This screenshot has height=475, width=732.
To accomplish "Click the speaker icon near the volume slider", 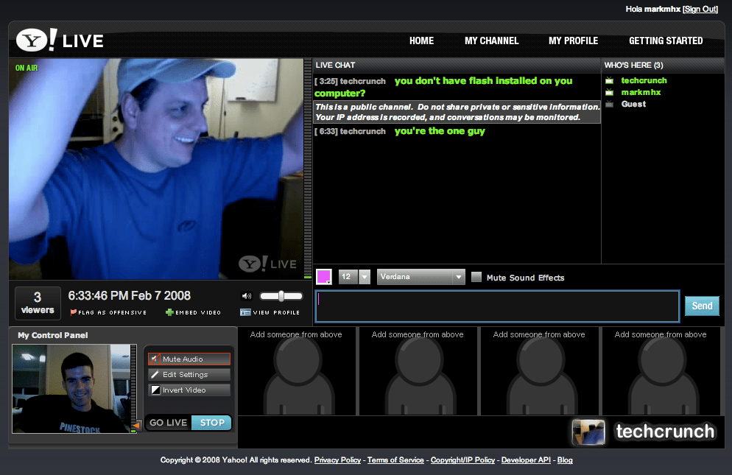I will pos(247,295).
